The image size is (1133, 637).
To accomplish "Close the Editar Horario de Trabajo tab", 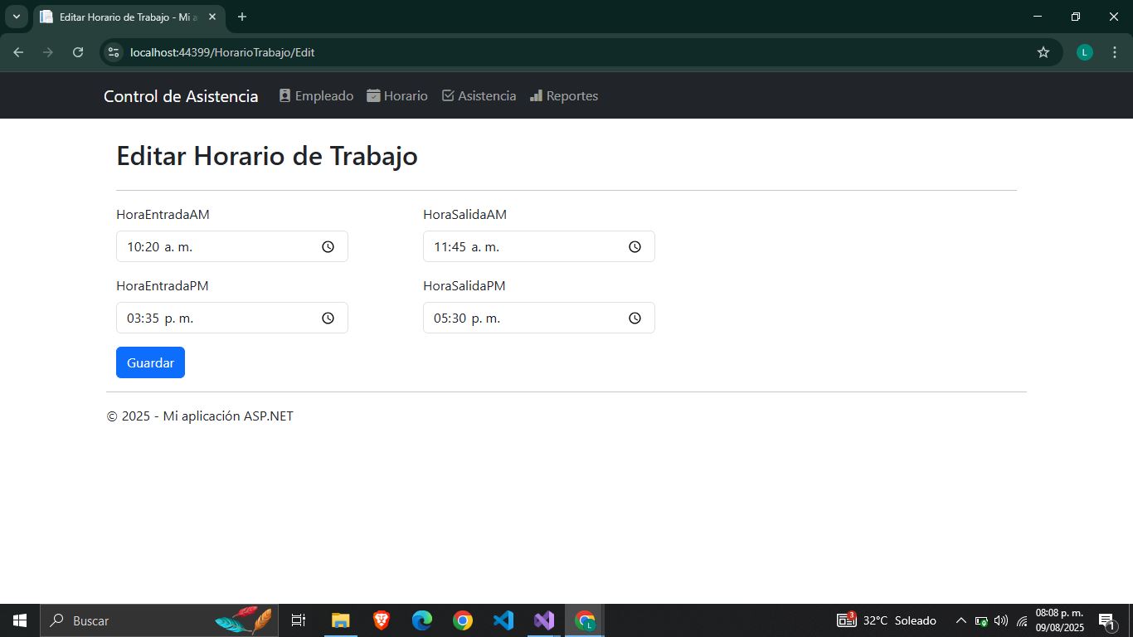I will 212,17.
